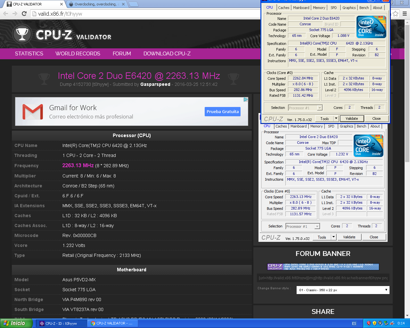Click the Processor (CPU) section header
The image size is (410, 328).
[x=132, y=135]
